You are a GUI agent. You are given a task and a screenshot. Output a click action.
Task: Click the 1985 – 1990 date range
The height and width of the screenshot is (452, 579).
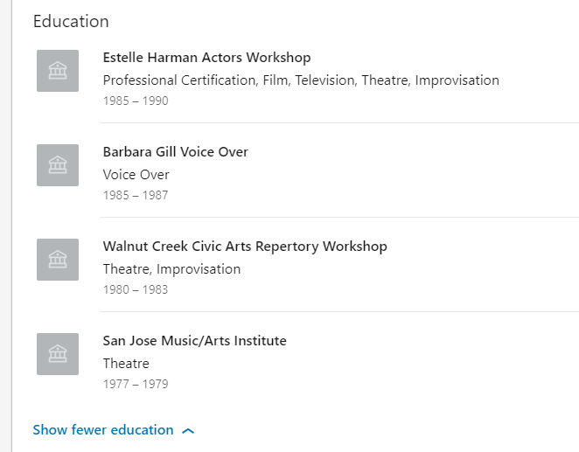(x=136, y=101)
